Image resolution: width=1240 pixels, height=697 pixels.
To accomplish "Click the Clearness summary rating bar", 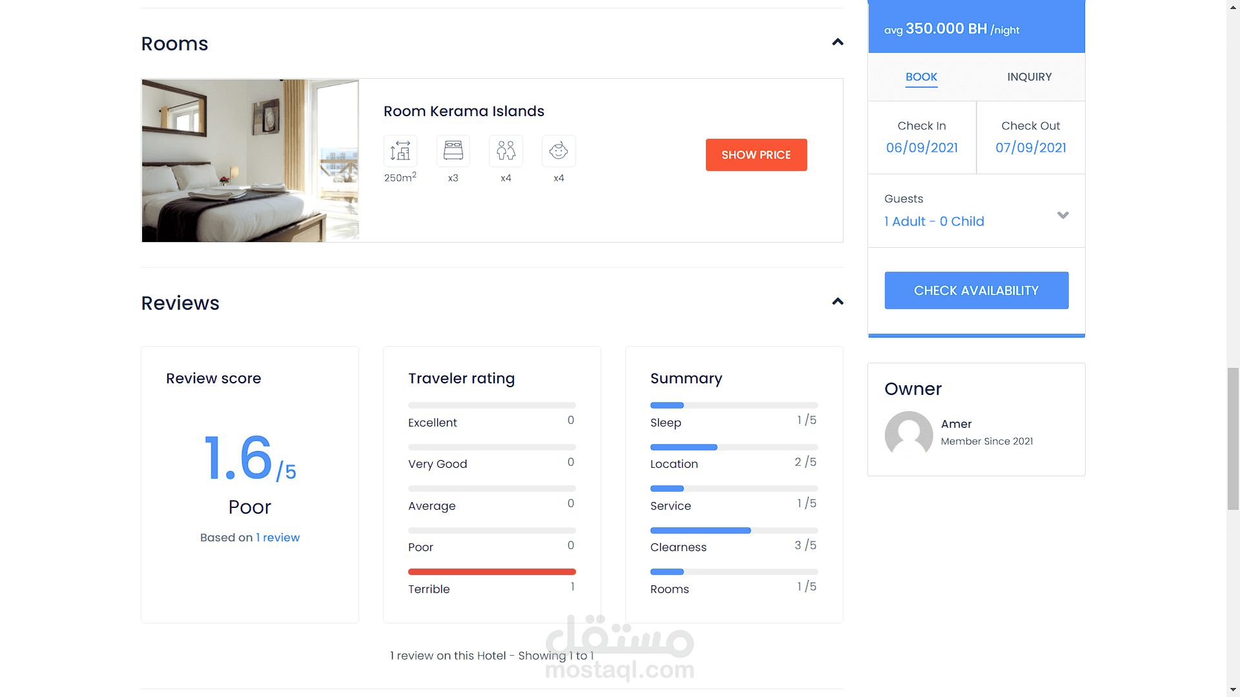I will 734,530.
